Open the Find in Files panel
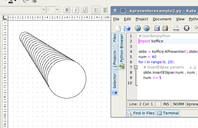The width and height of the screenshot is (198, 128). 141,113
